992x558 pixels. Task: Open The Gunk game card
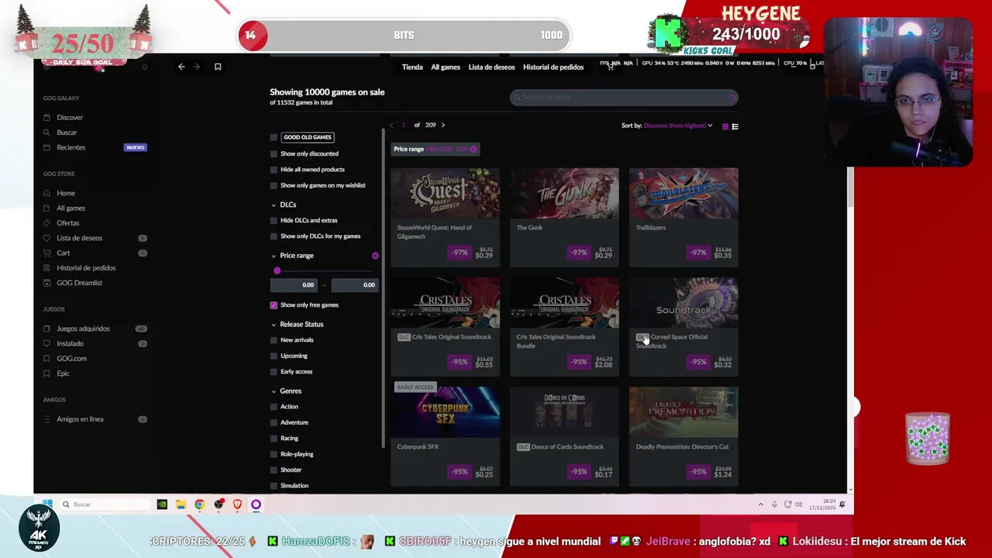click(564, 217)
